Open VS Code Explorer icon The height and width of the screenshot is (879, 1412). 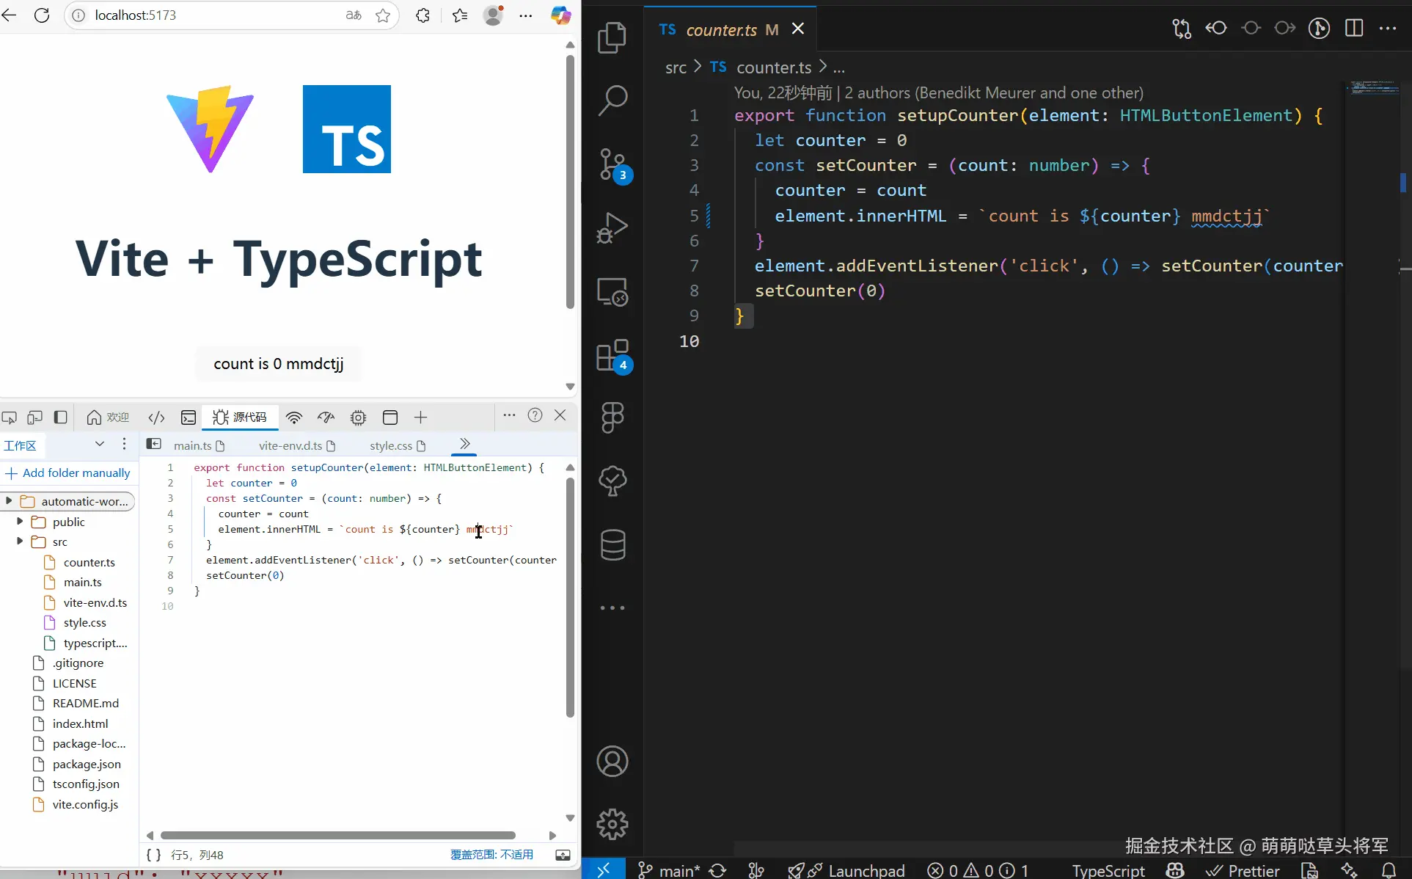click(612, 37)
